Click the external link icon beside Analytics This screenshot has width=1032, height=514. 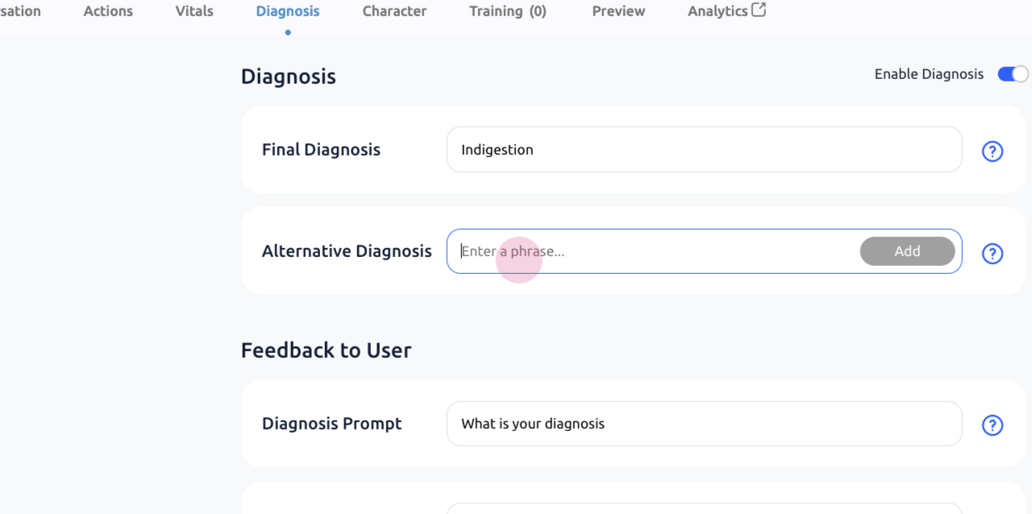[758, 10]
